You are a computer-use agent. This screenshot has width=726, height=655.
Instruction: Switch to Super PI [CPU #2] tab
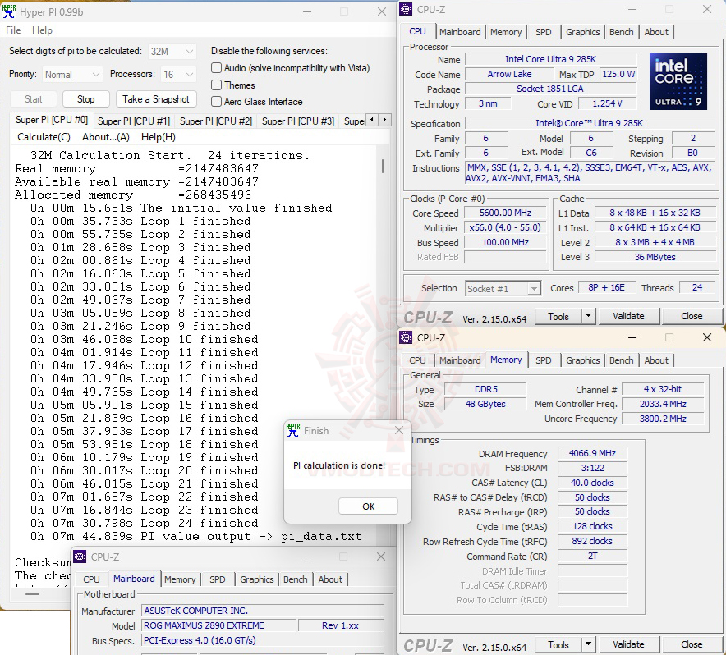pos(216,121)
